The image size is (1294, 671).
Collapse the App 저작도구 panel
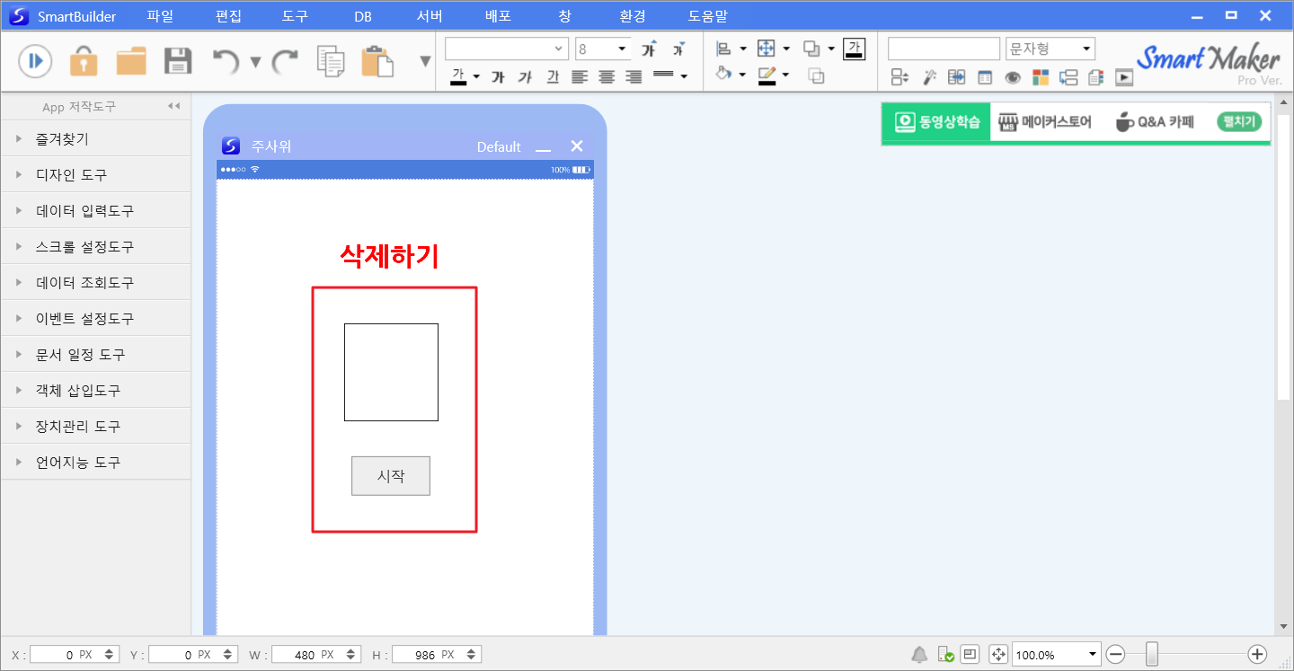(x=174, y=106)
